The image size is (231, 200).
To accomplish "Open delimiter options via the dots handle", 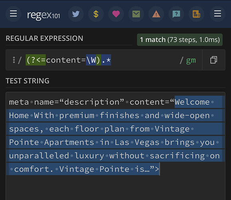I will 14,60.
